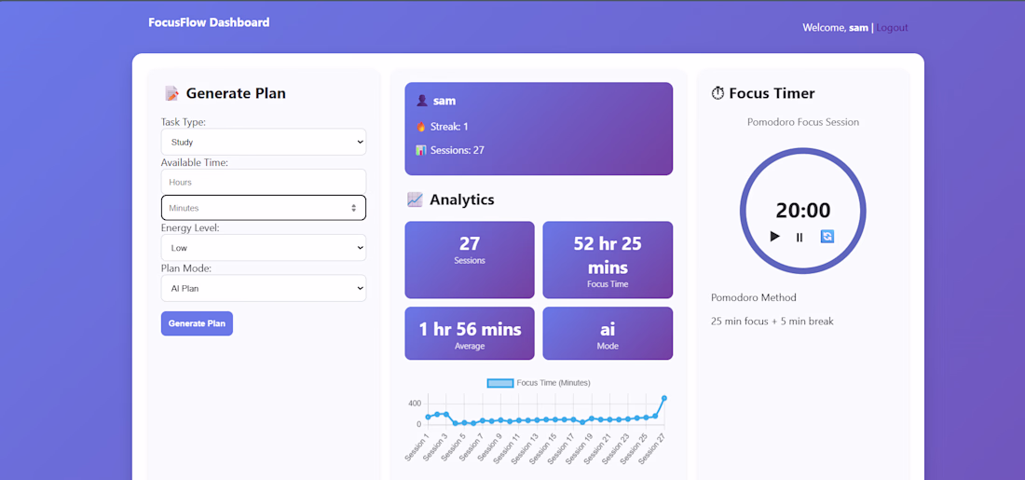Image resolution: width=1025 pixels, height=480 pixels.
Task: Click the Minutes field spinner arrows
Action: (354, 208)
